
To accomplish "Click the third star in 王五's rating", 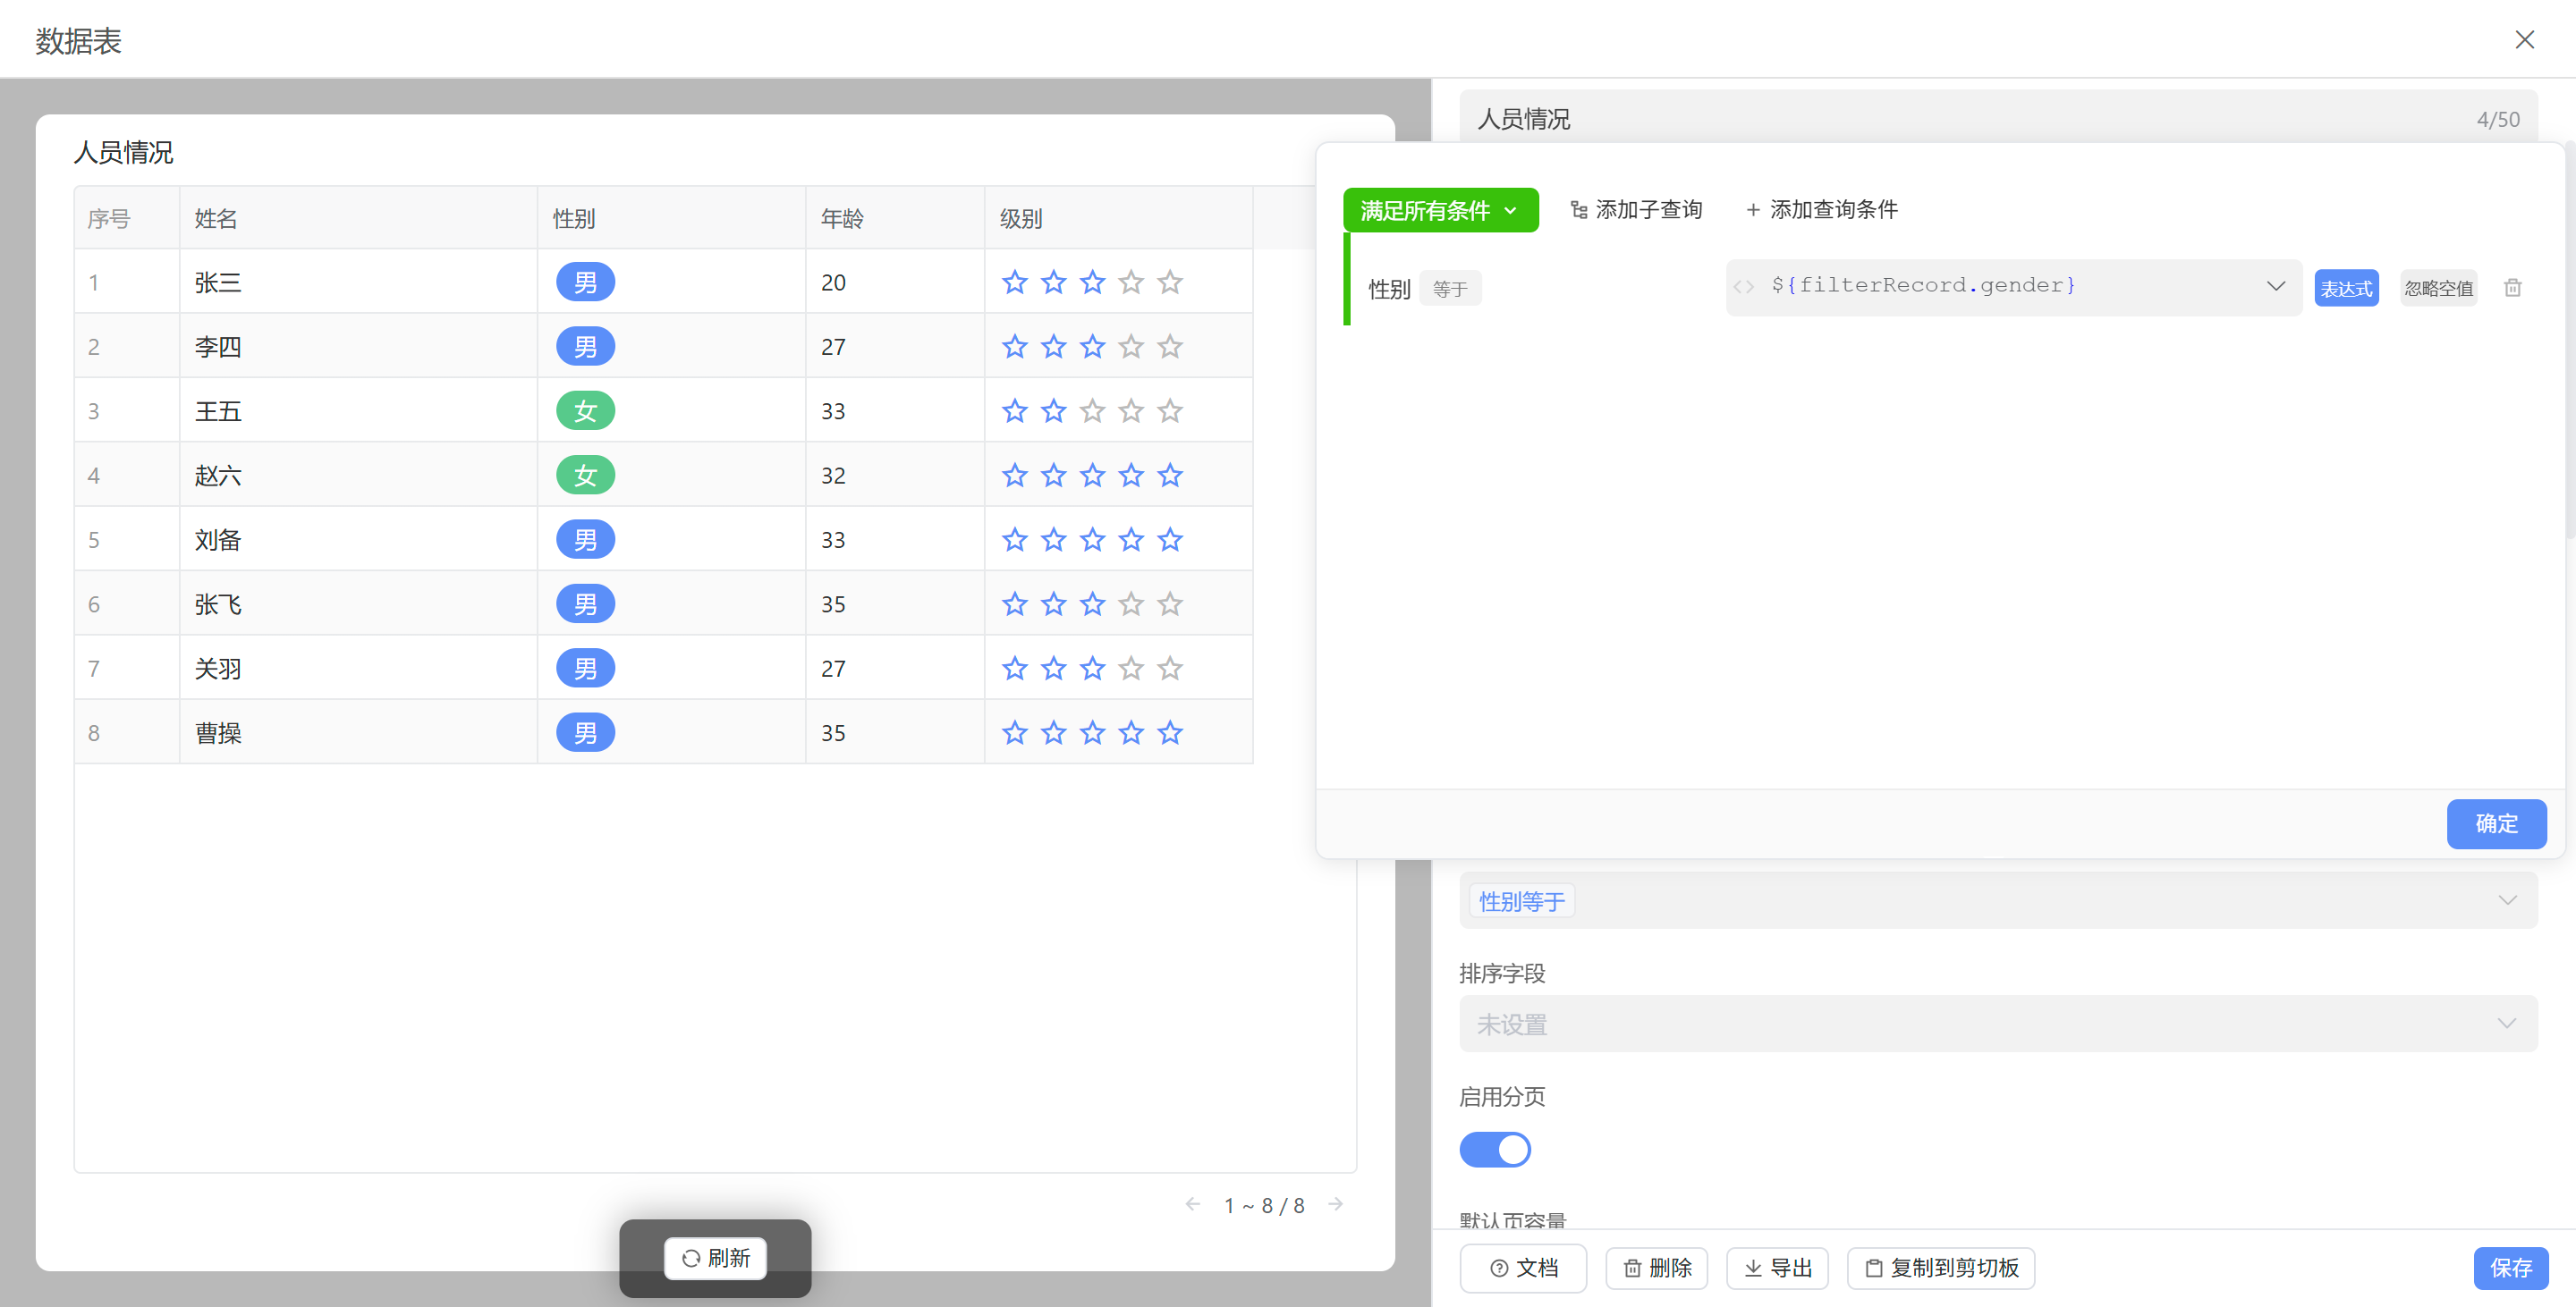I will [1092, 410].
